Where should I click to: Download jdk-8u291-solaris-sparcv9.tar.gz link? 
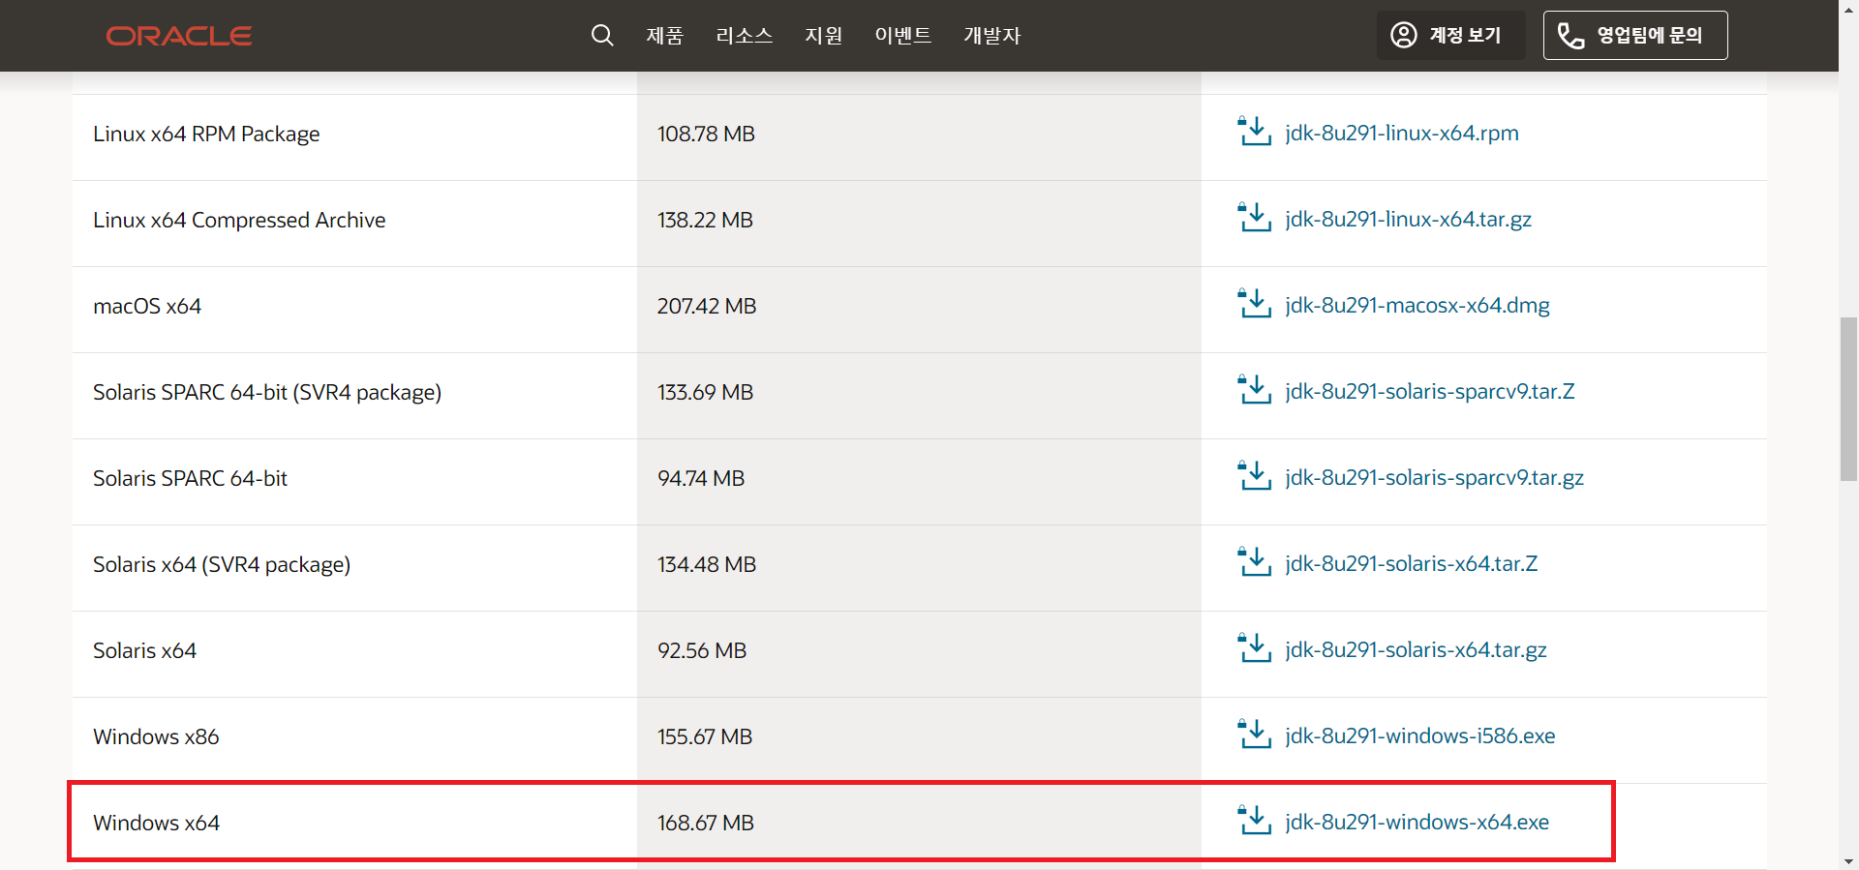click(x=1434, y=477)
